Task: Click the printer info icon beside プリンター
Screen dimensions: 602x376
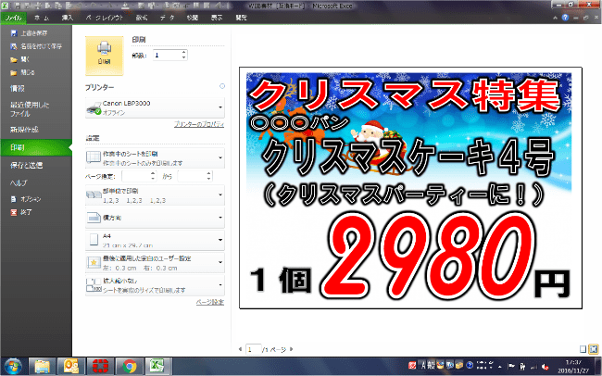Action: point(222,86)
